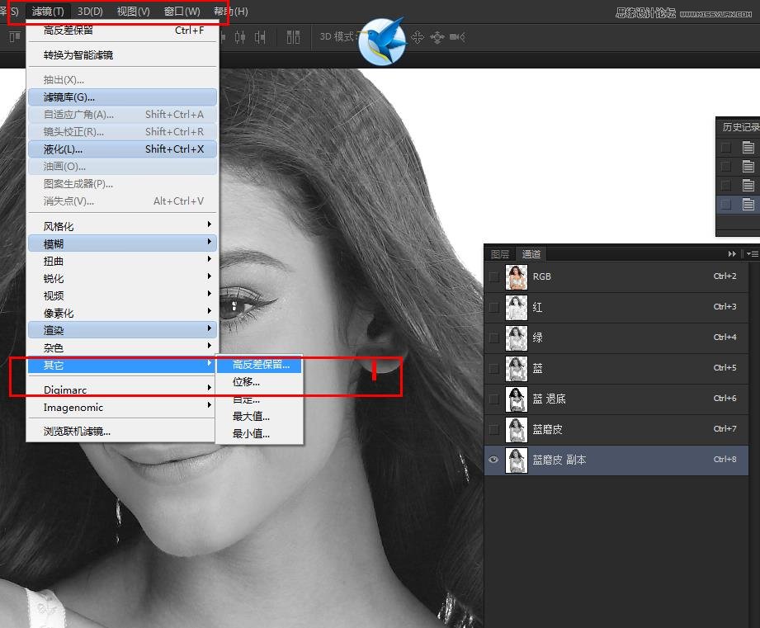
Task: Click the RGB channel thumbnail
Action: tap(517, 277)
